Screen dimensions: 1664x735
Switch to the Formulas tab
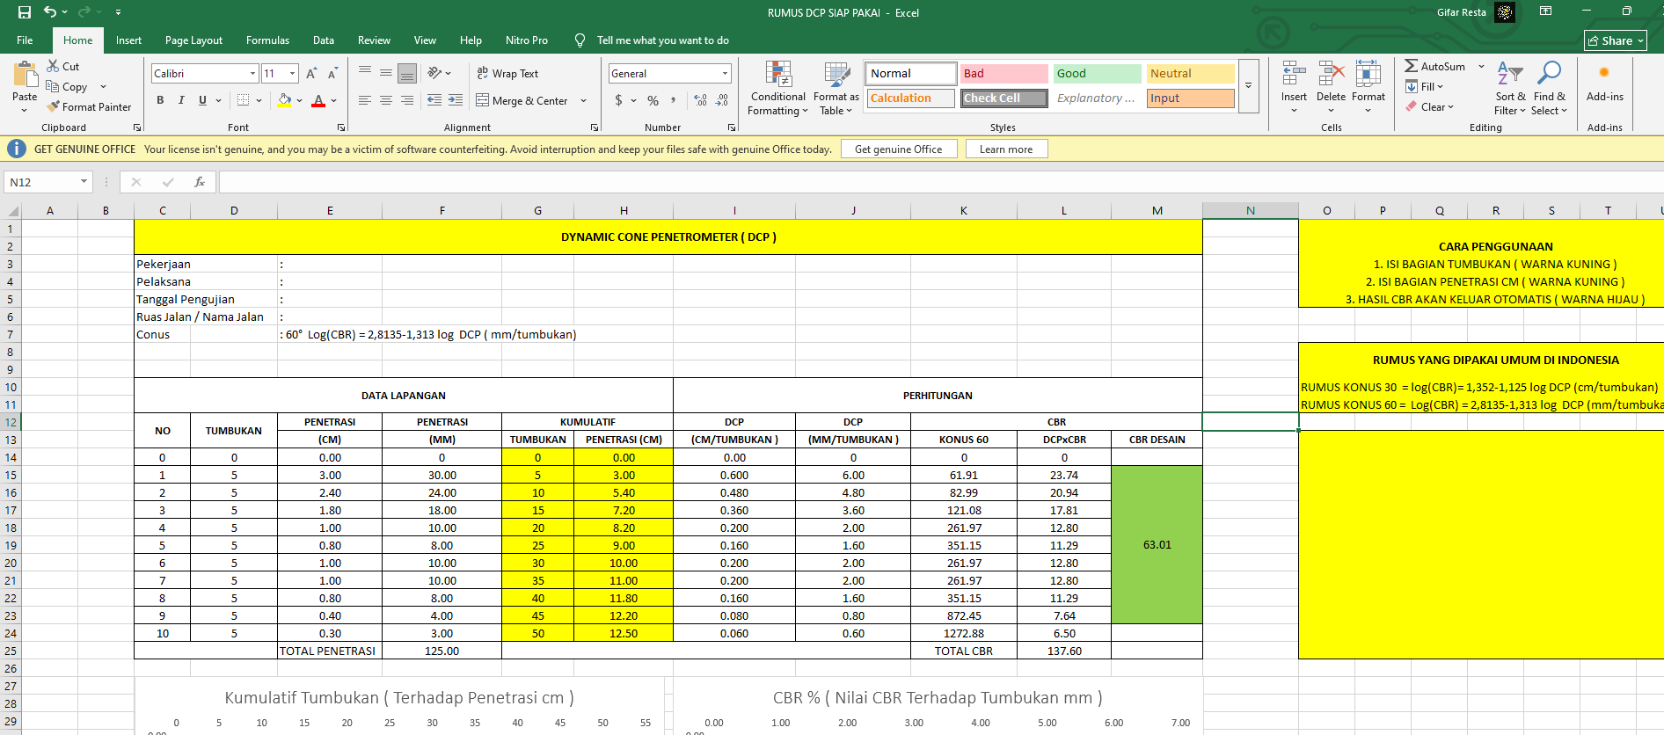tap(267, 40)
